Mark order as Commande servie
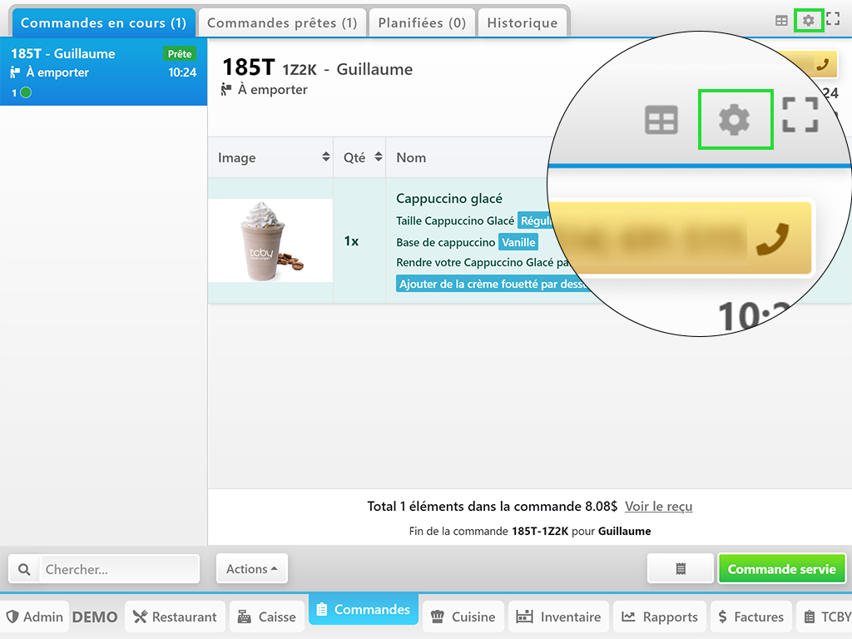 pyautogui.click(x=781, y=569)
